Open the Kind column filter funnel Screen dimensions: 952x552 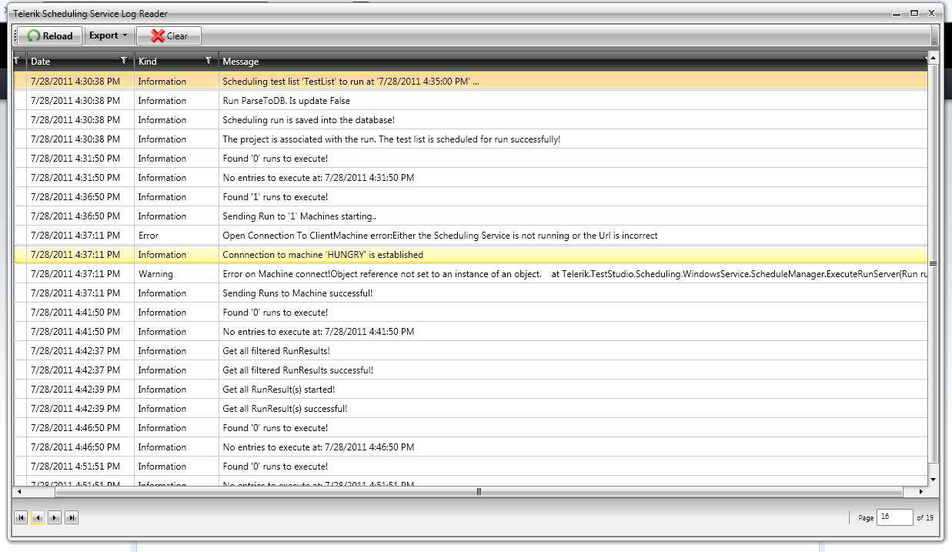(x=209, y=61)
